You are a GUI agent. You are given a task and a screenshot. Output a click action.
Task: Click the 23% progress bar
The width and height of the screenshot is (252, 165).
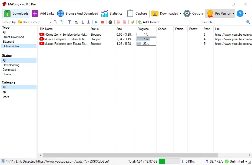coord(146,44)
